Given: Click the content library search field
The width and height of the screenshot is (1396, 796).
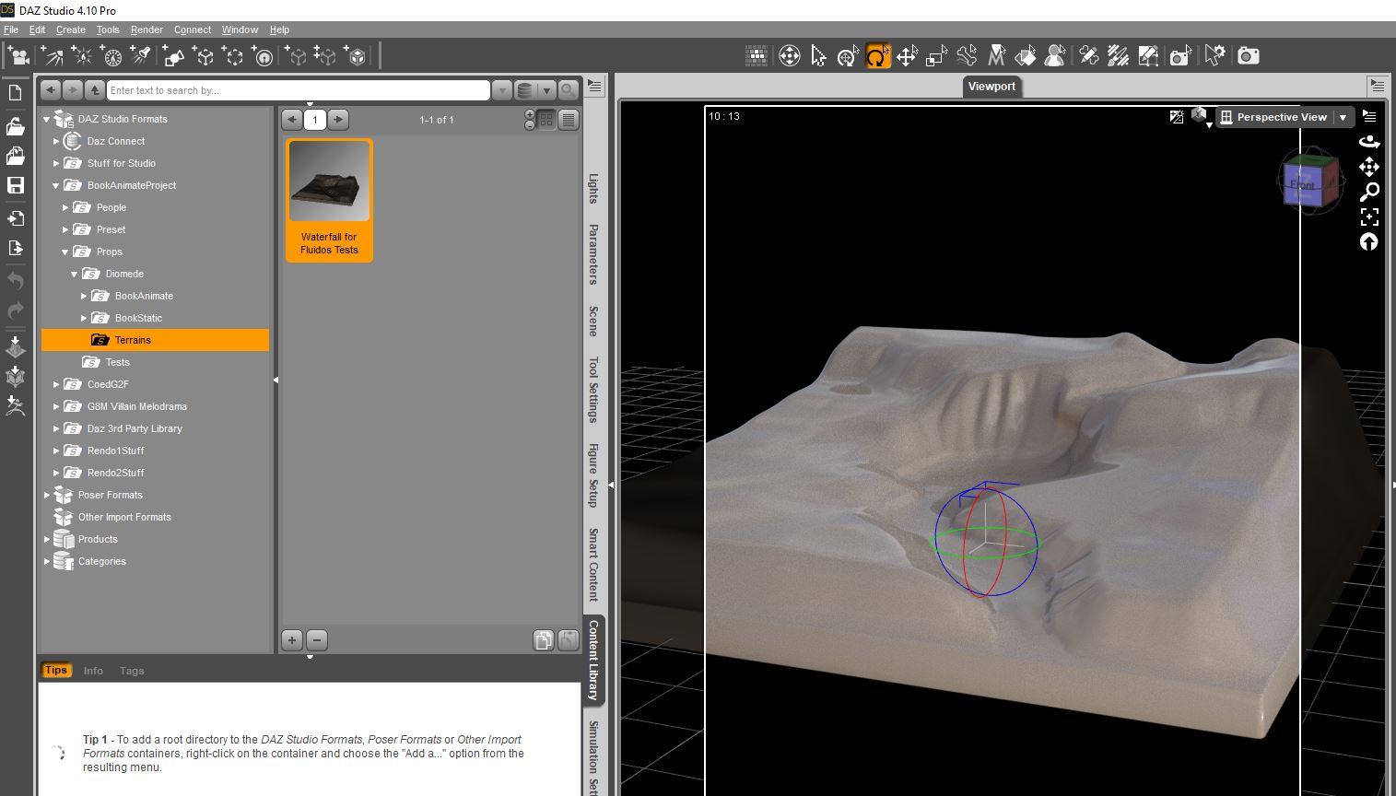Looking at the screenshot, I should click(x=299, y=90).
